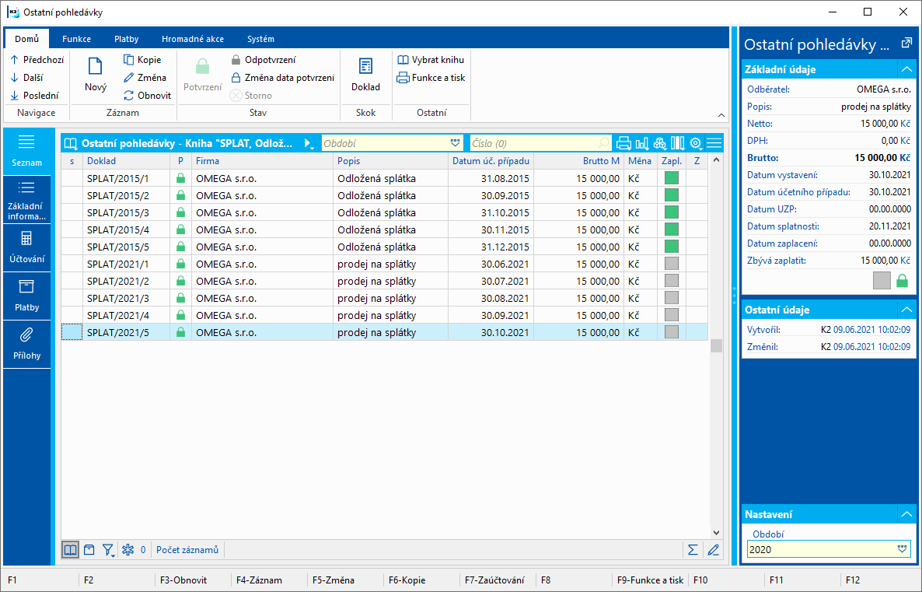Click the sum sigma icon
This screenshot has height=592, width=922.
tap(693, 550)
